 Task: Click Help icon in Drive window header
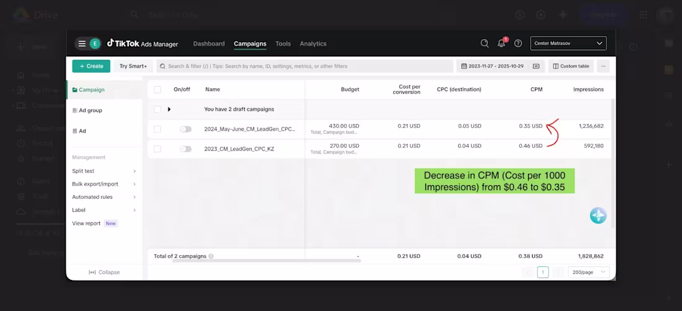(x=520, y=15)
